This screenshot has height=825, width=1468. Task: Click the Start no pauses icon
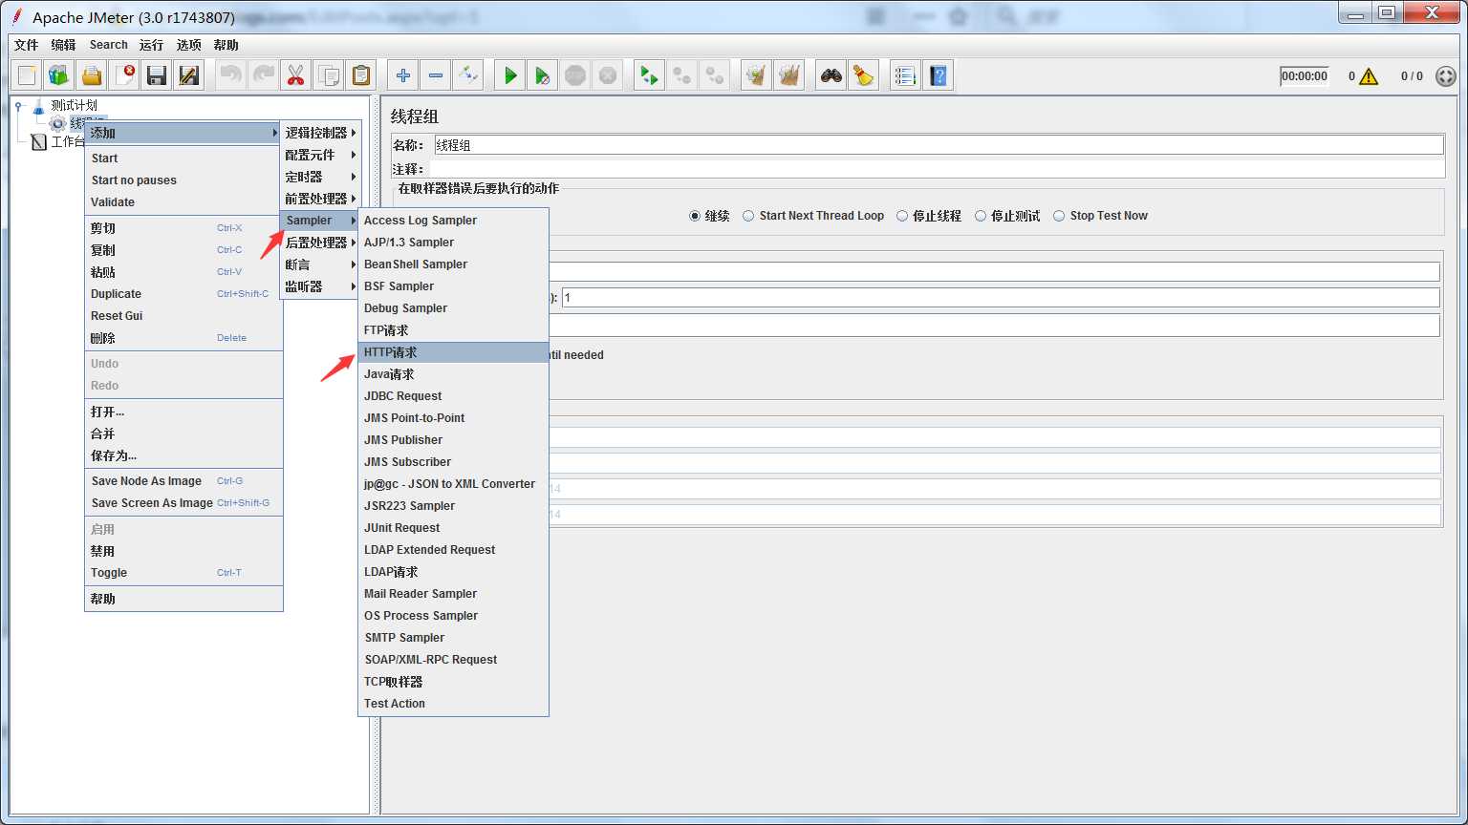pos(543,75)
